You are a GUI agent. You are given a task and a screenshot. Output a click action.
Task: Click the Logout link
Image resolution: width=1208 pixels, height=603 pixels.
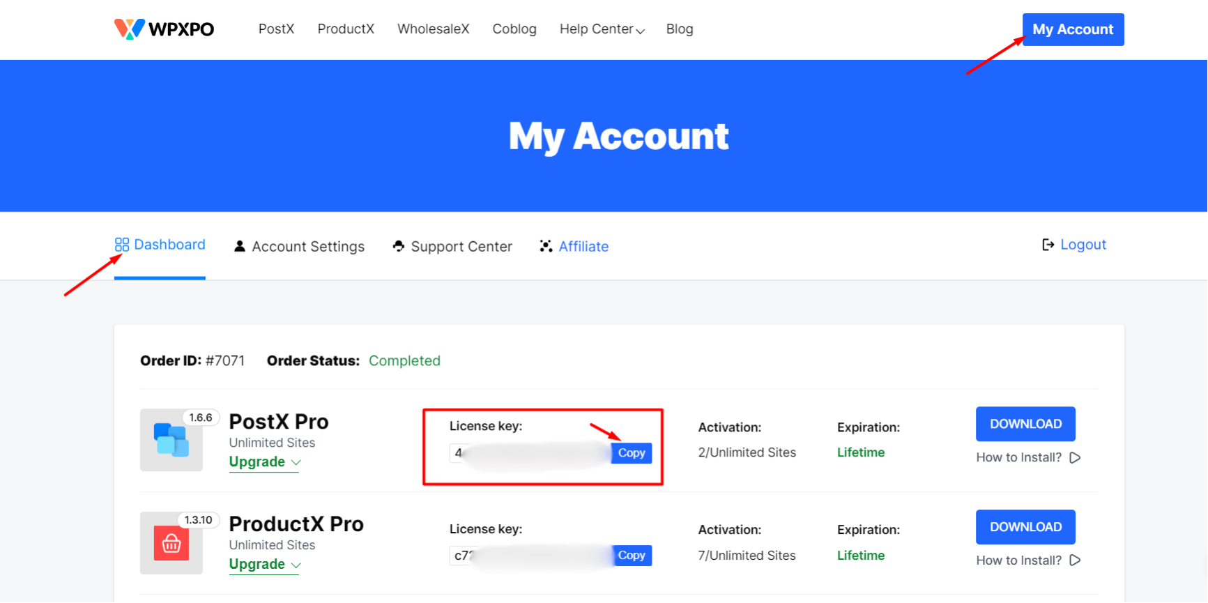(x=1074, y=245)
